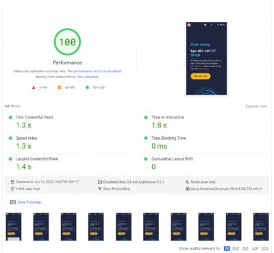Open the View Treemap button

tap(25, 202)
